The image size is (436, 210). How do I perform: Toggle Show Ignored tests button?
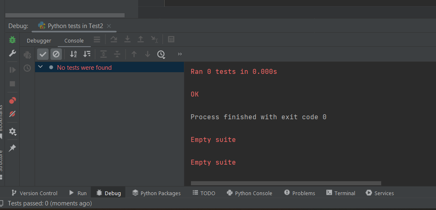(x=56, y=54)
